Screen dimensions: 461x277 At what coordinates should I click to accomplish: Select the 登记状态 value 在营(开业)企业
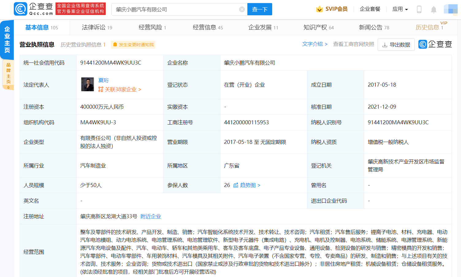click(x=245, y=85)
